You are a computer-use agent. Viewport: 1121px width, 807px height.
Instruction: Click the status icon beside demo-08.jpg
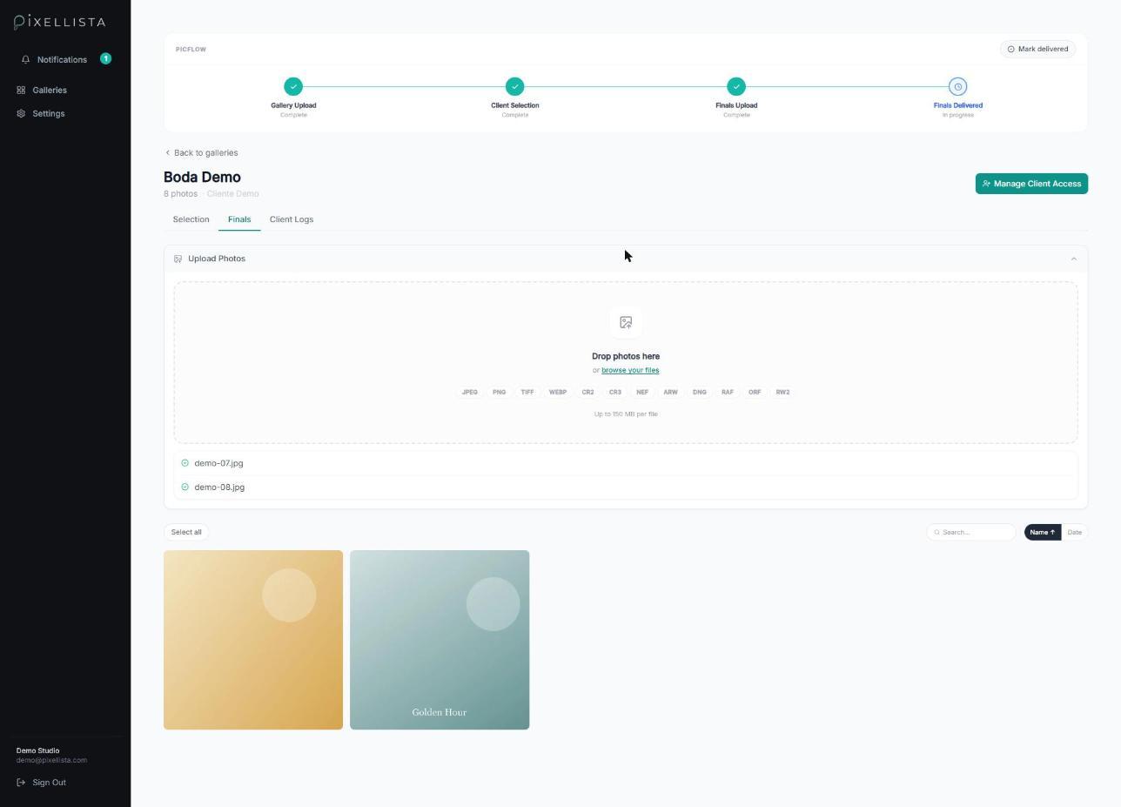185,487
